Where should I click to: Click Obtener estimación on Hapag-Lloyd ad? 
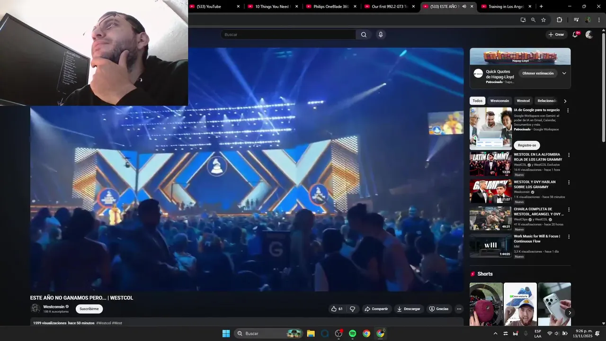[538, 73]
